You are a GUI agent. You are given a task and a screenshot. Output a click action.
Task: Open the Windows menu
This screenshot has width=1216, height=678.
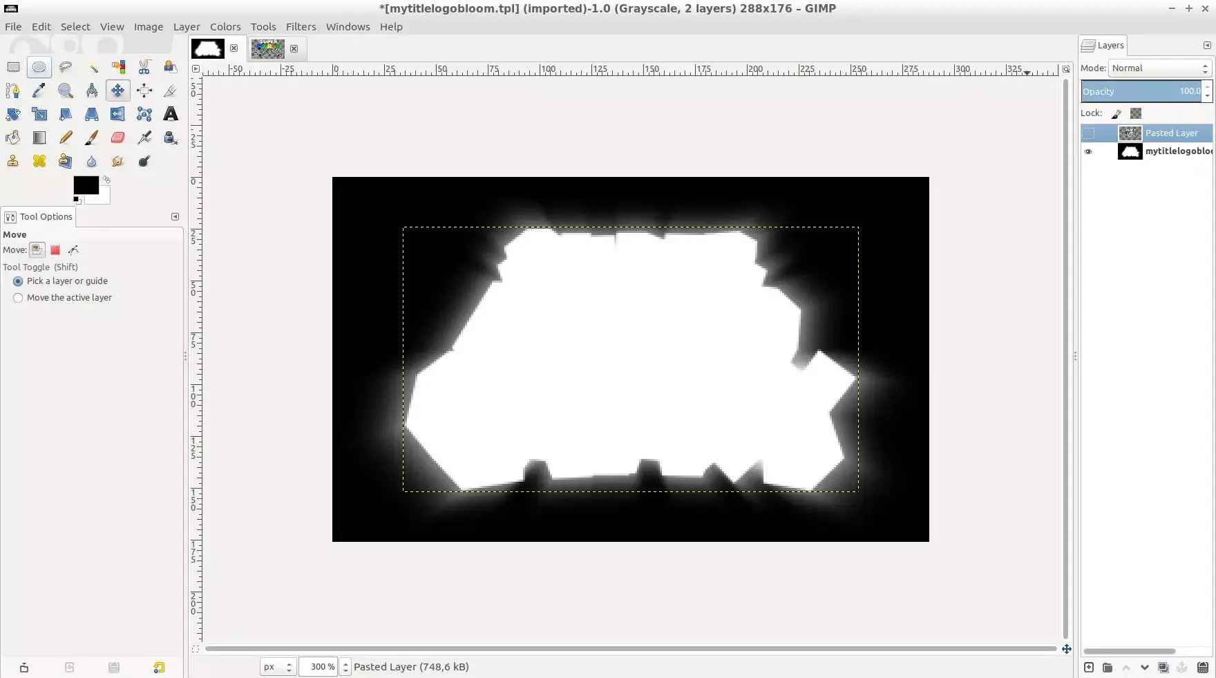click(x=348, y=26)
